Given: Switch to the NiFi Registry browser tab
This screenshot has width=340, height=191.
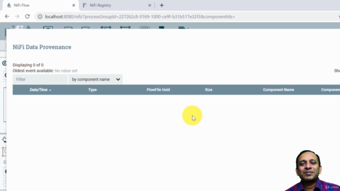Looking at the screenshot, I should coord(117,5).
